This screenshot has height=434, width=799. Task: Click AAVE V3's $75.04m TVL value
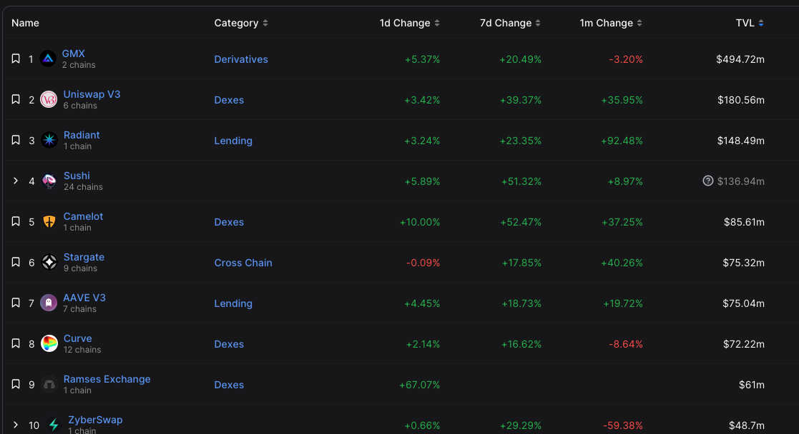coord(743,303)
